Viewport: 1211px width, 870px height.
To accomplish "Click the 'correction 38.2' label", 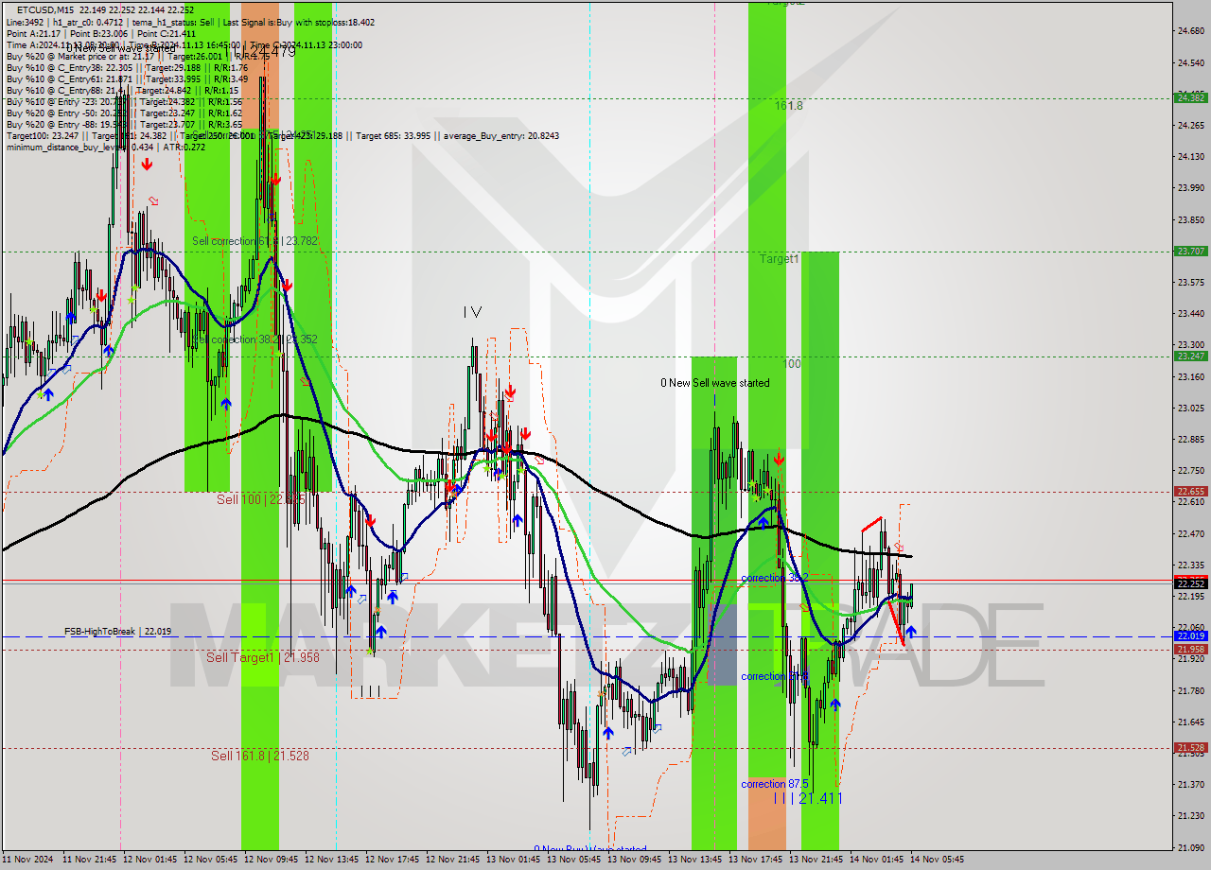I will pyautogui.click(x=775, y=578).
